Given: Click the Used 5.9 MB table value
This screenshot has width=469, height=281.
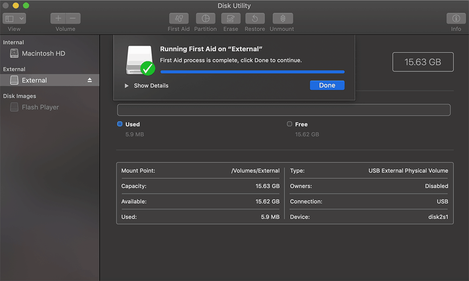Looking at the screenshot, I should tap(270, 217).
